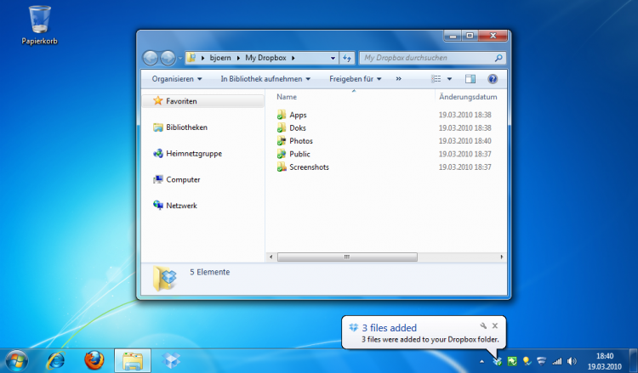Open address bar history dropdown
This screenshot has width=638, height=373.
point(333,58)
